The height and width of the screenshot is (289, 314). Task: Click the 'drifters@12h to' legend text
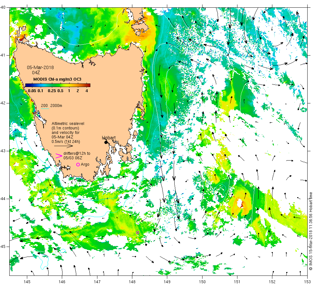point(77,153)
